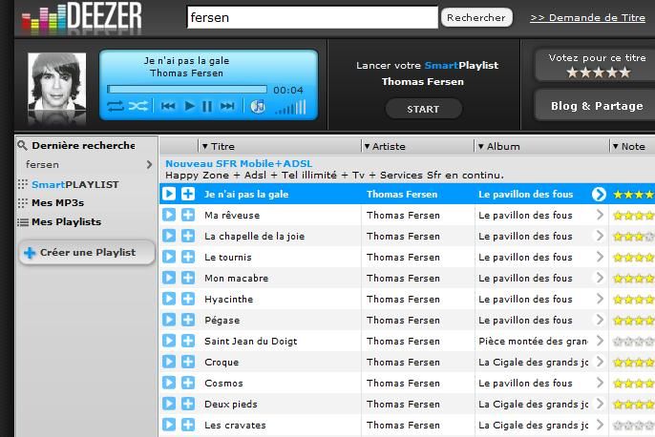The height and width of the screenshot is (437, 655).
Task: Click the music note icon in player
Action: [x=258, y=107]
